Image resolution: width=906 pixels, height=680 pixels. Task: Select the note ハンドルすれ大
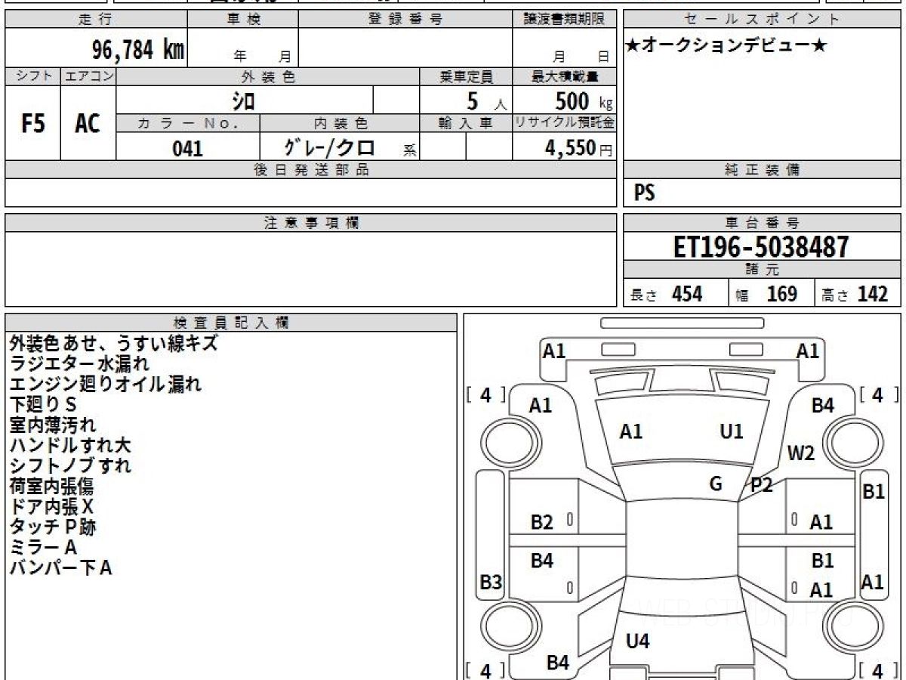coord(70,445)
